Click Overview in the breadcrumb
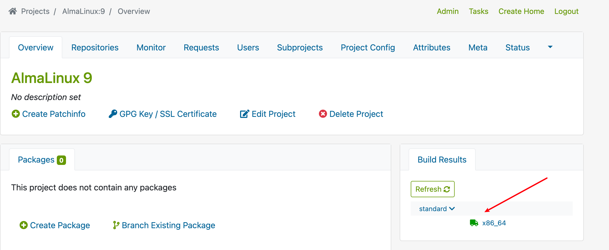609x250 pixels. (134, 11)
